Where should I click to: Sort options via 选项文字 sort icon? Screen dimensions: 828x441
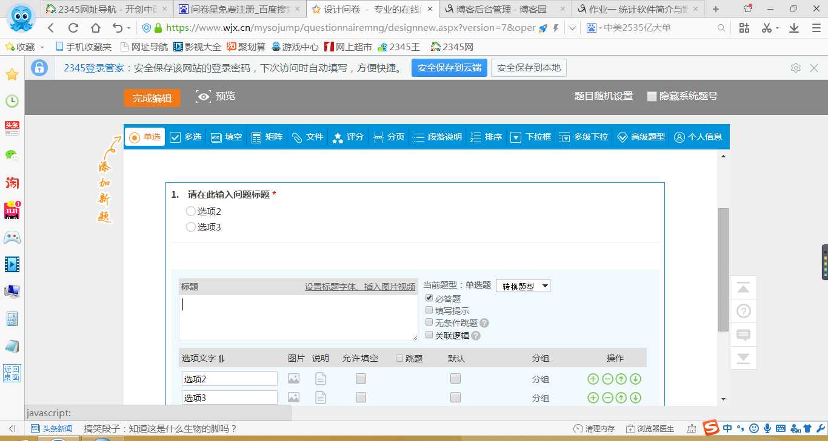[222, 358]
